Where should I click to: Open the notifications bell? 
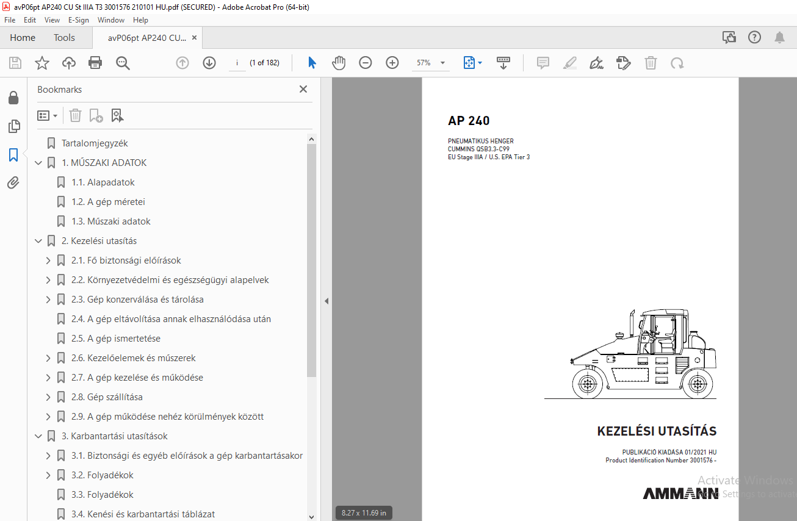[x=780, y=38]
